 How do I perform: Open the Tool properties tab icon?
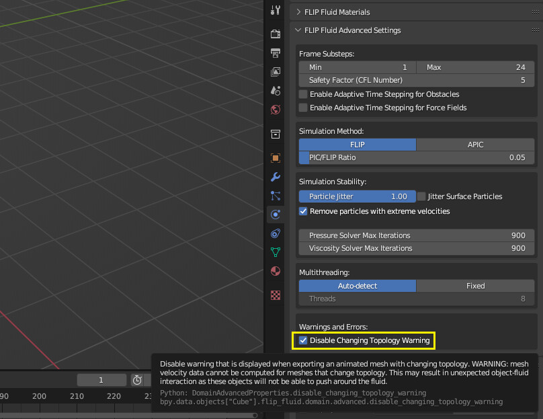click(x=276, y=9)
